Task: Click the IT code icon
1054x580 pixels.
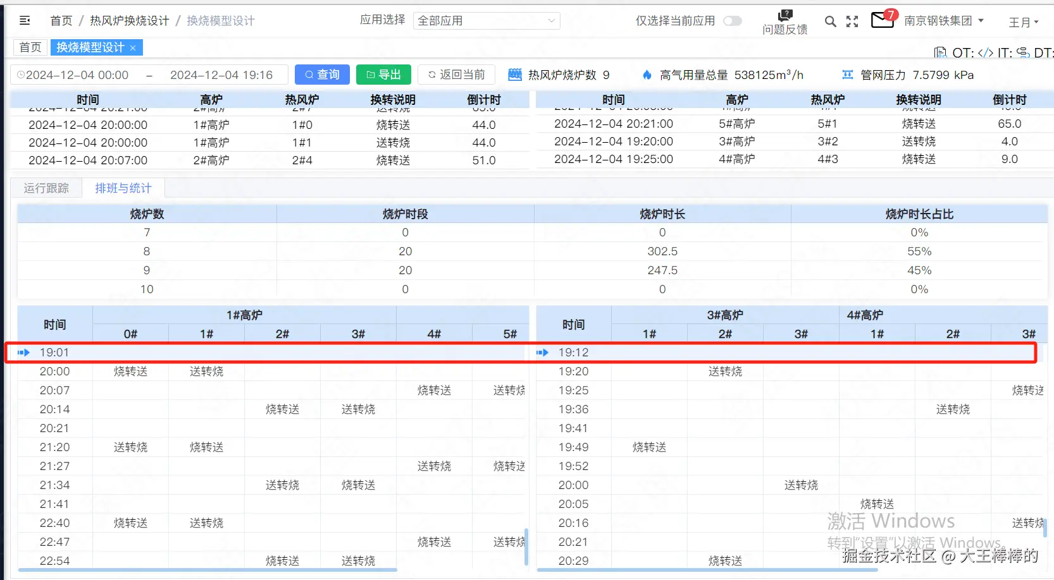Action: pyautogui.click(x=986, y=53)
